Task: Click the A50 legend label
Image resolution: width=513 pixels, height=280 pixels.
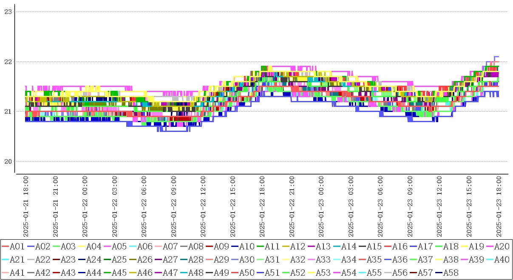Action: (x=247, y=272)
